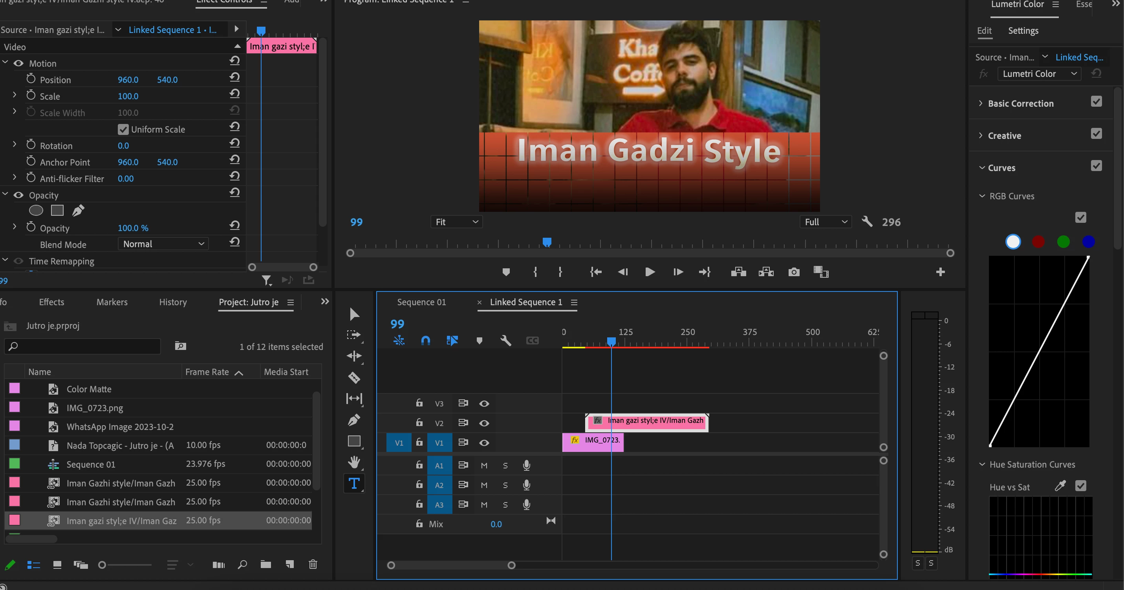The width and height of the screenshot is (1124, 590).
Task: Select the Hand tool
Action: (x=354, y=462)
